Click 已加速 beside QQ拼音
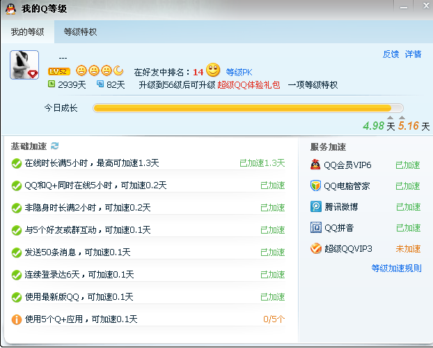Image resolution: width=433 pixels, height=348 pixels. click(408, 228)
